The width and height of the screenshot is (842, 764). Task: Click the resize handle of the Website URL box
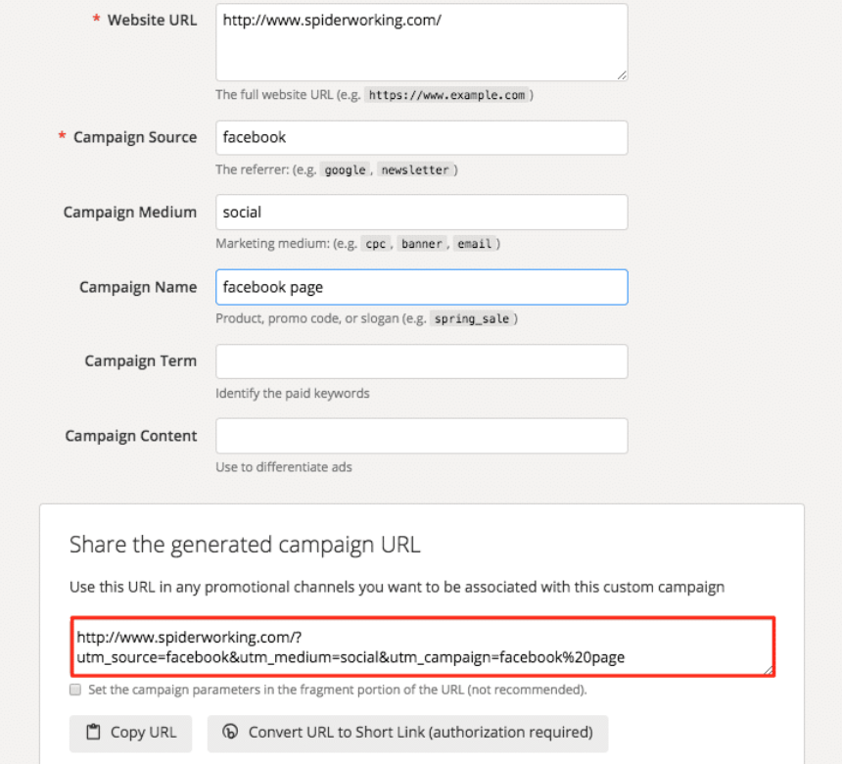click(622, 74)
